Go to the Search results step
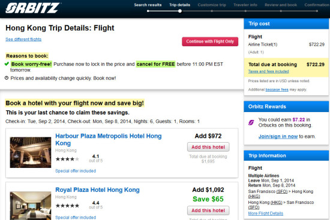330x220 pixels. pos(148,5)
